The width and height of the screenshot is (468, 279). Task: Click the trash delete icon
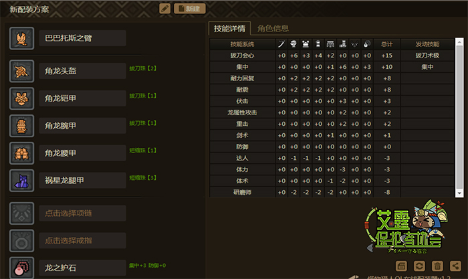(x=437, y=266)
